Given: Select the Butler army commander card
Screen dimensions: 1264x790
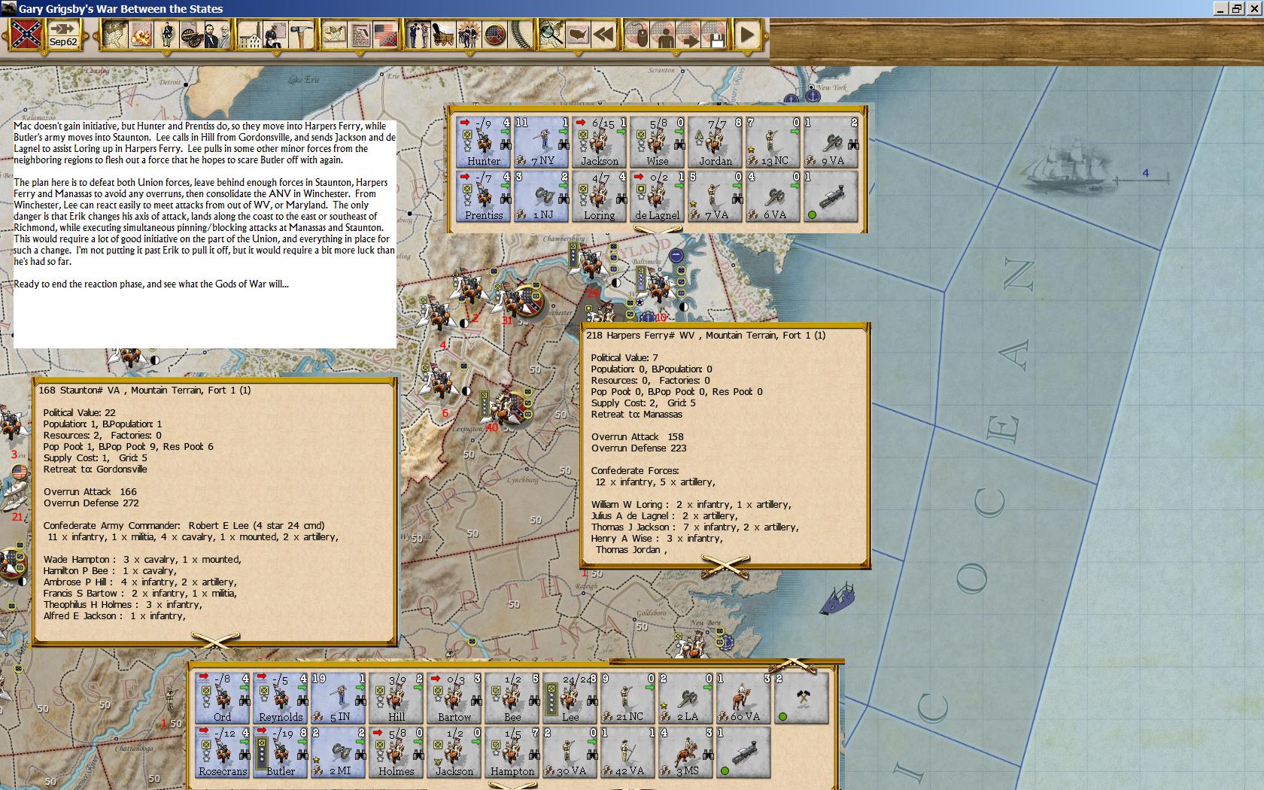Looking at the screenshot, I should click(281, 752).
